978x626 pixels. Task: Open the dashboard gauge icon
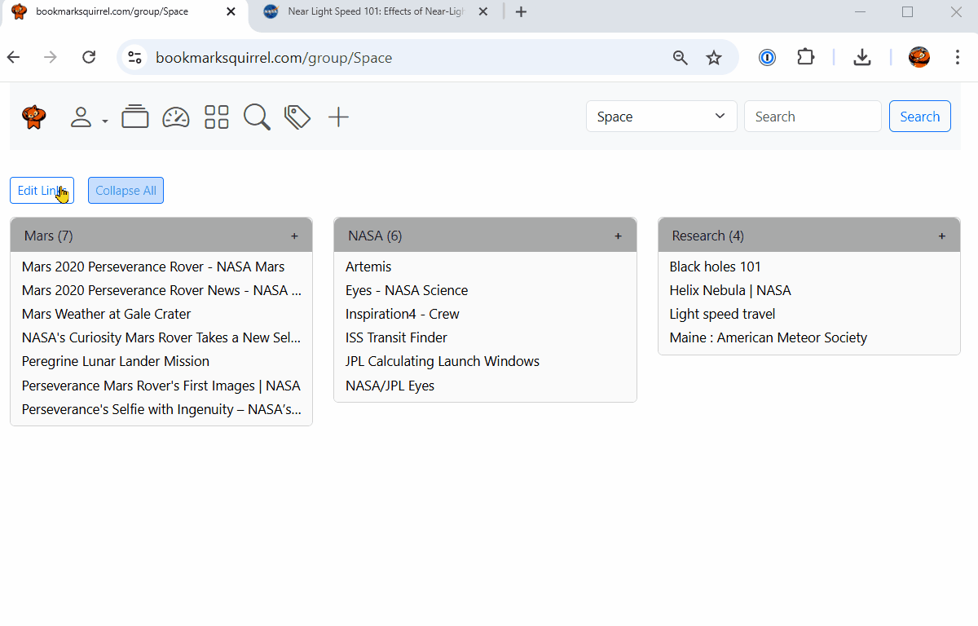(176, 117)
